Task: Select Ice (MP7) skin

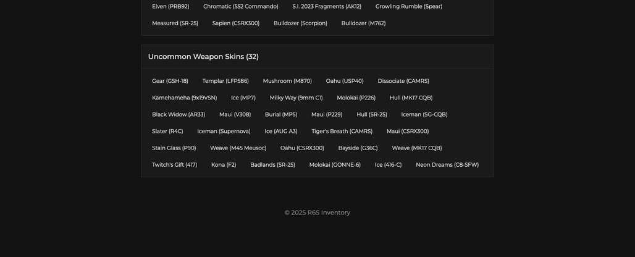Action: tap(243, 98)
